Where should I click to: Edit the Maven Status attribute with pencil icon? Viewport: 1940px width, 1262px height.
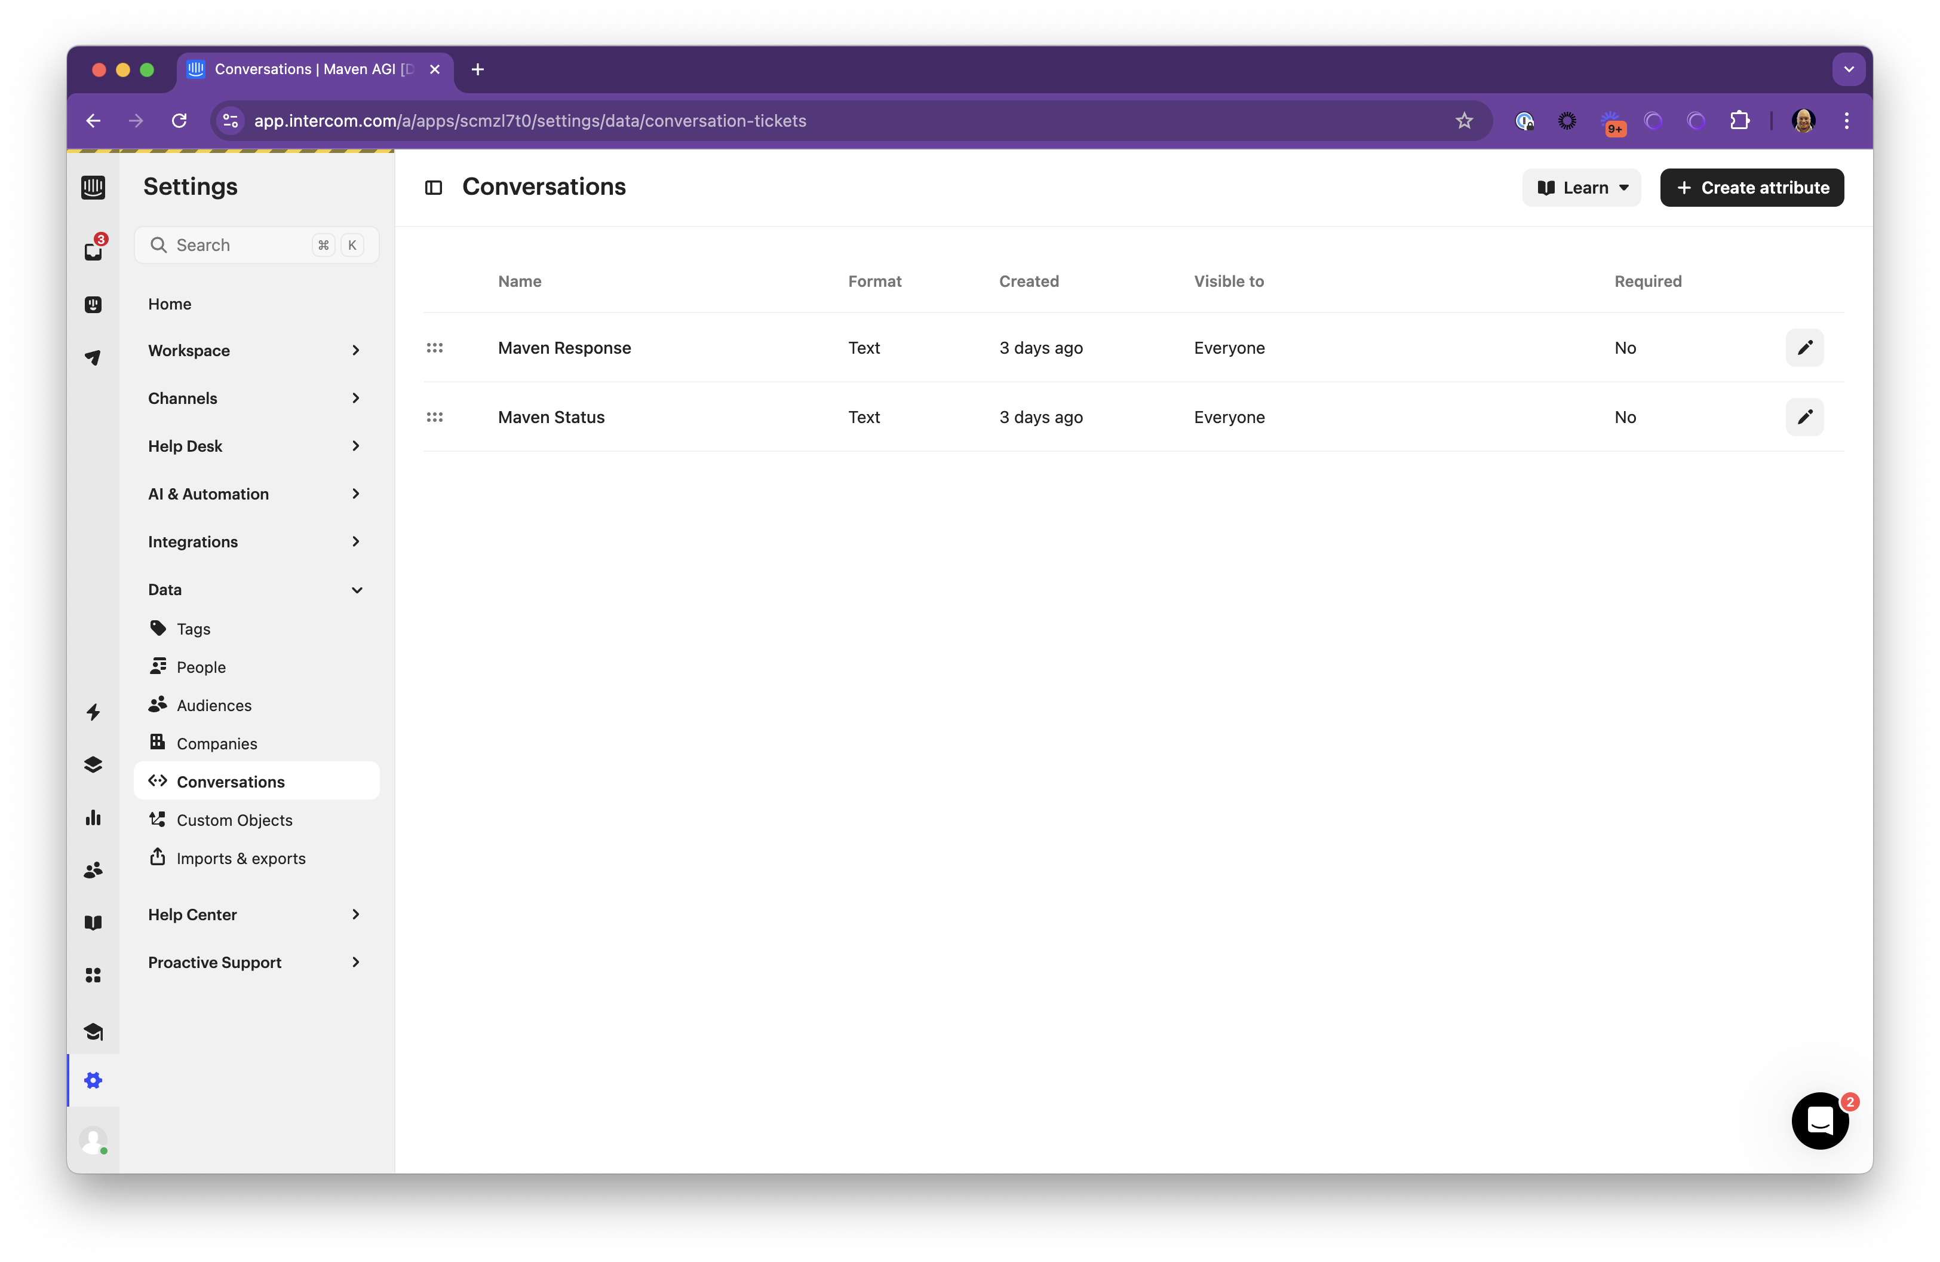tap(1804, 416)
